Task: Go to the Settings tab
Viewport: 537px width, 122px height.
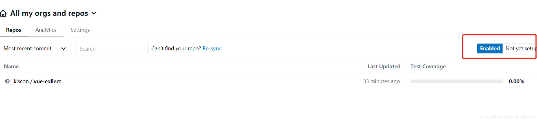Action: coord(80,30)
